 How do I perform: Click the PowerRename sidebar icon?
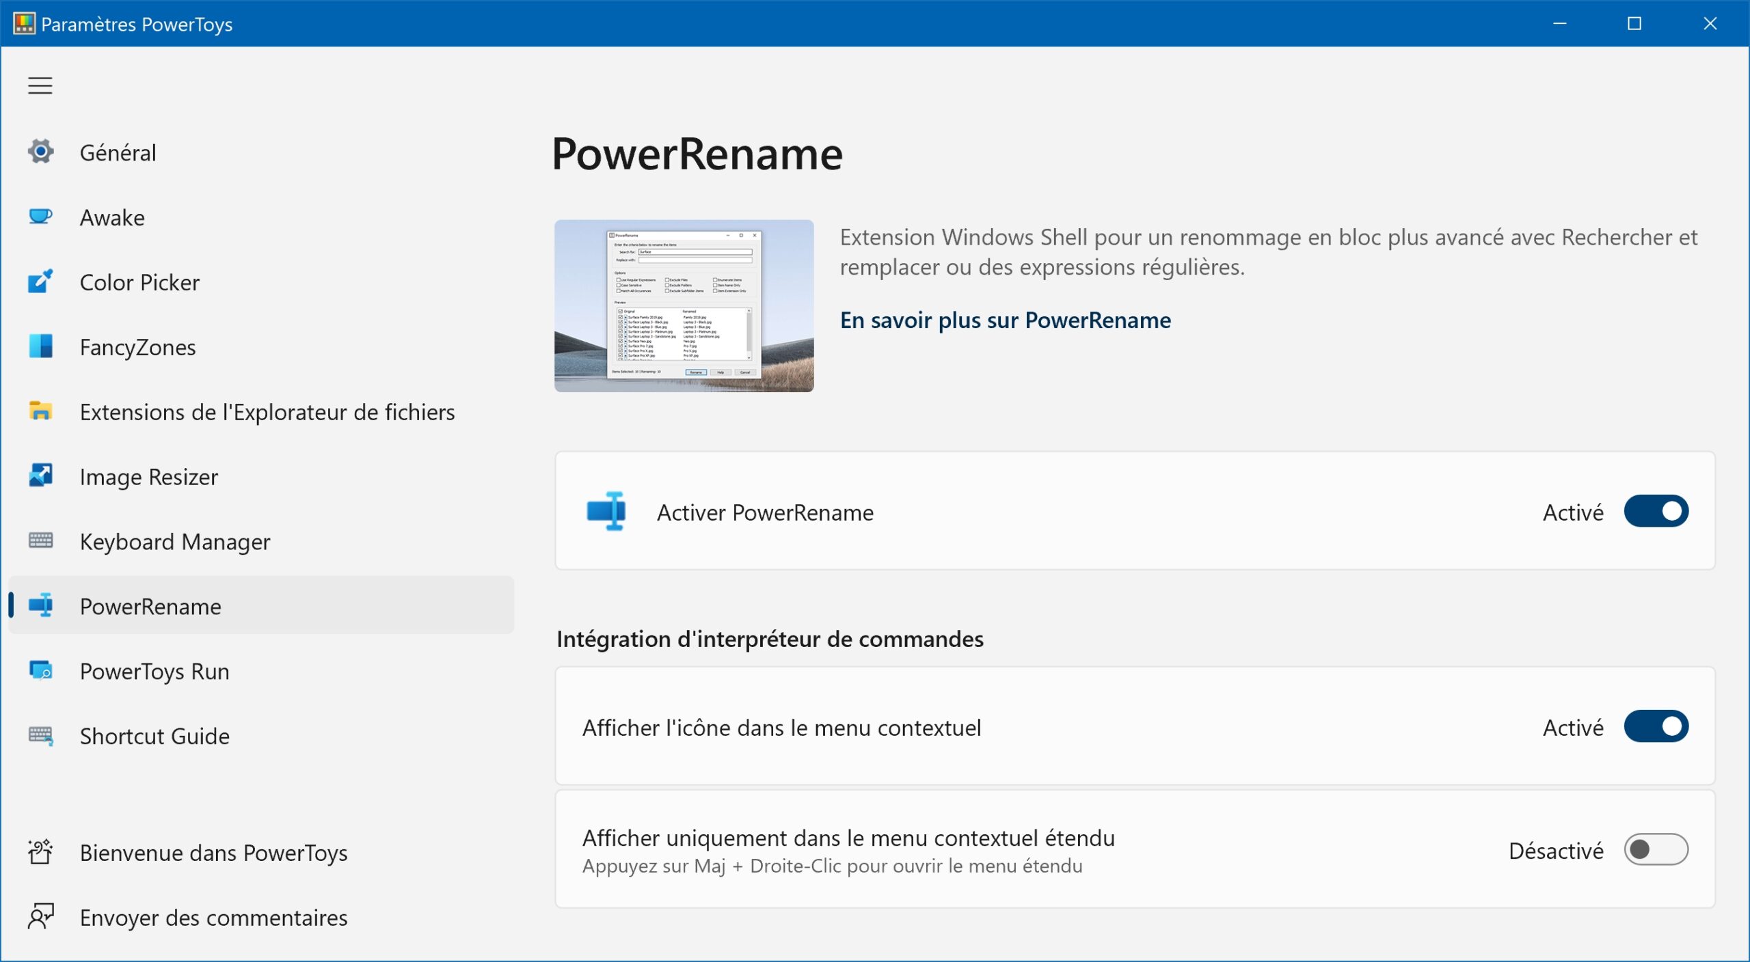(41, 605)
